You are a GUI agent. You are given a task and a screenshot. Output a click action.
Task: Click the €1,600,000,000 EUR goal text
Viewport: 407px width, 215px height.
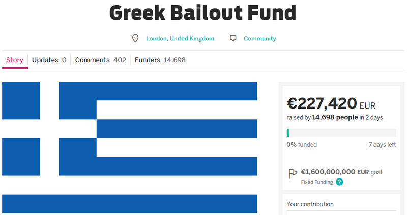point(340,172)
